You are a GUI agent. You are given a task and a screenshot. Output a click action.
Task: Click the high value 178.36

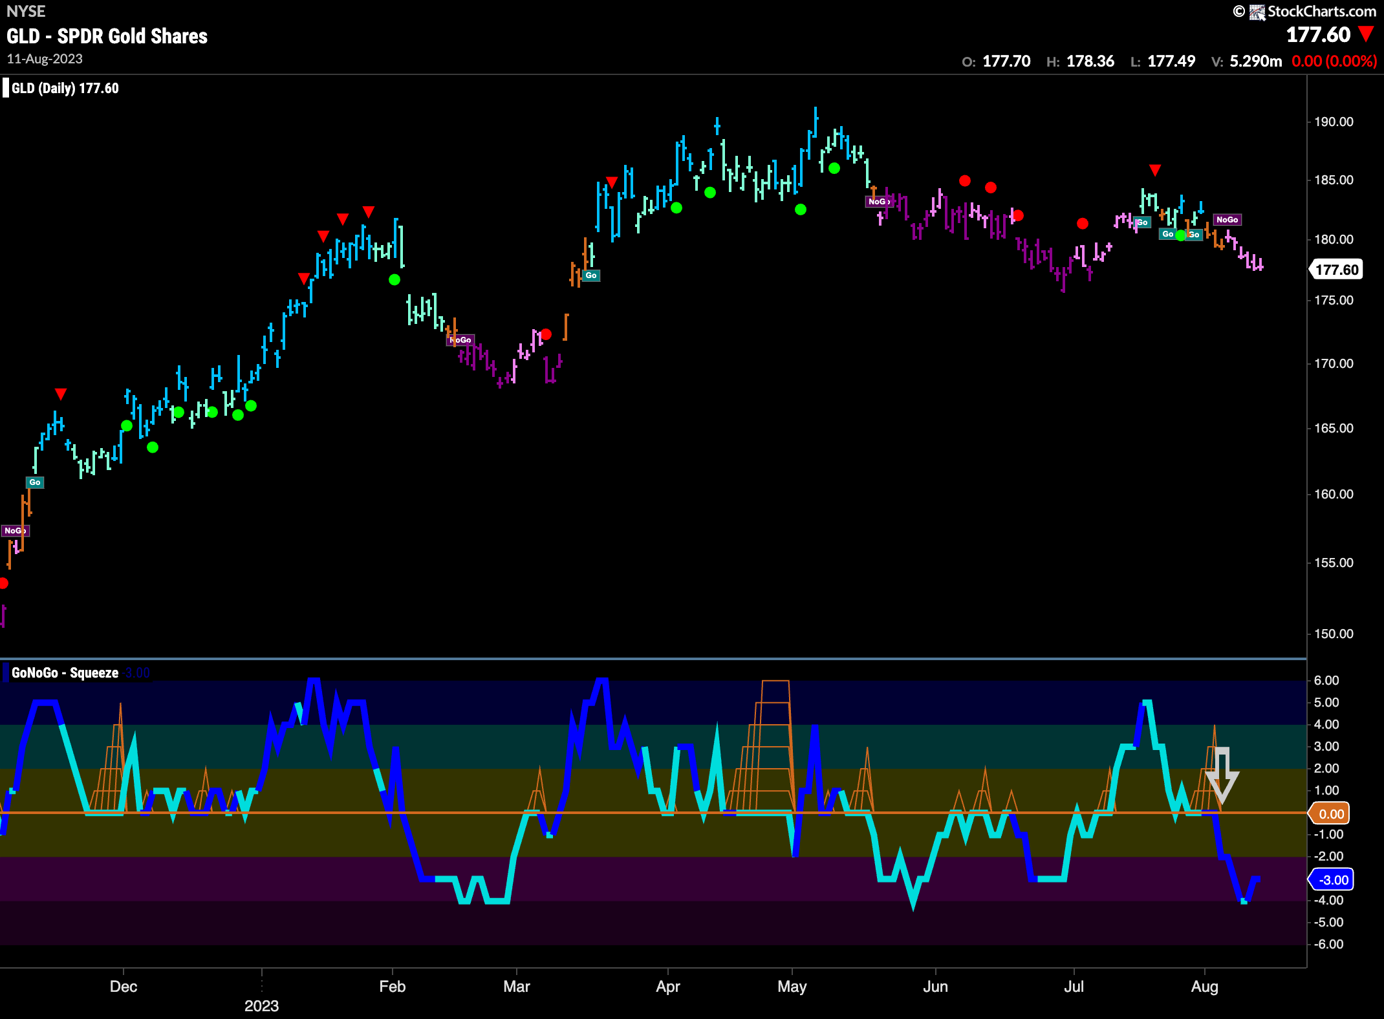coord(1090,61)
